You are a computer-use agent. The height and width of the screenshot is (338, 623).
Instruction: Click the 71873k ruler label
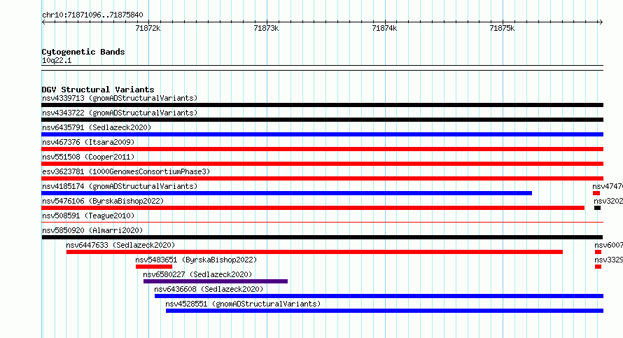click(266, 29)
